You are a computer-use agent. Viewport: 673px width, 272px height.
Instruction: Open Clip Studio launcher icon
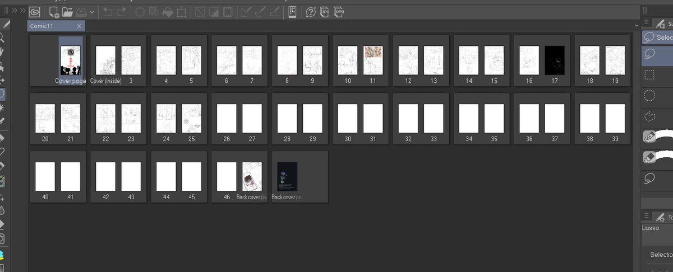coord(34,12)
